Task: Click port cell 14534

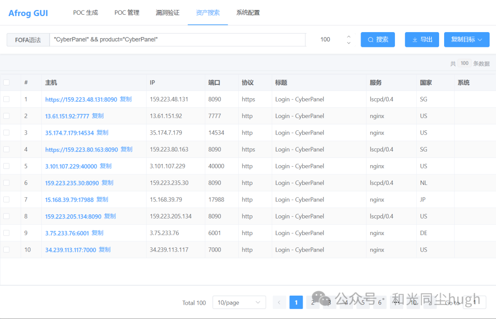Action: [216, 133]
